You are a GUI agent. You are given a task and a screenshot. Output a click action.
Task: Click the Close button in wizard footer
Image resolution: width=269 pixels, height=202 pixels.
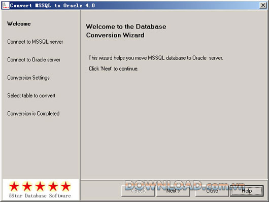212,191
